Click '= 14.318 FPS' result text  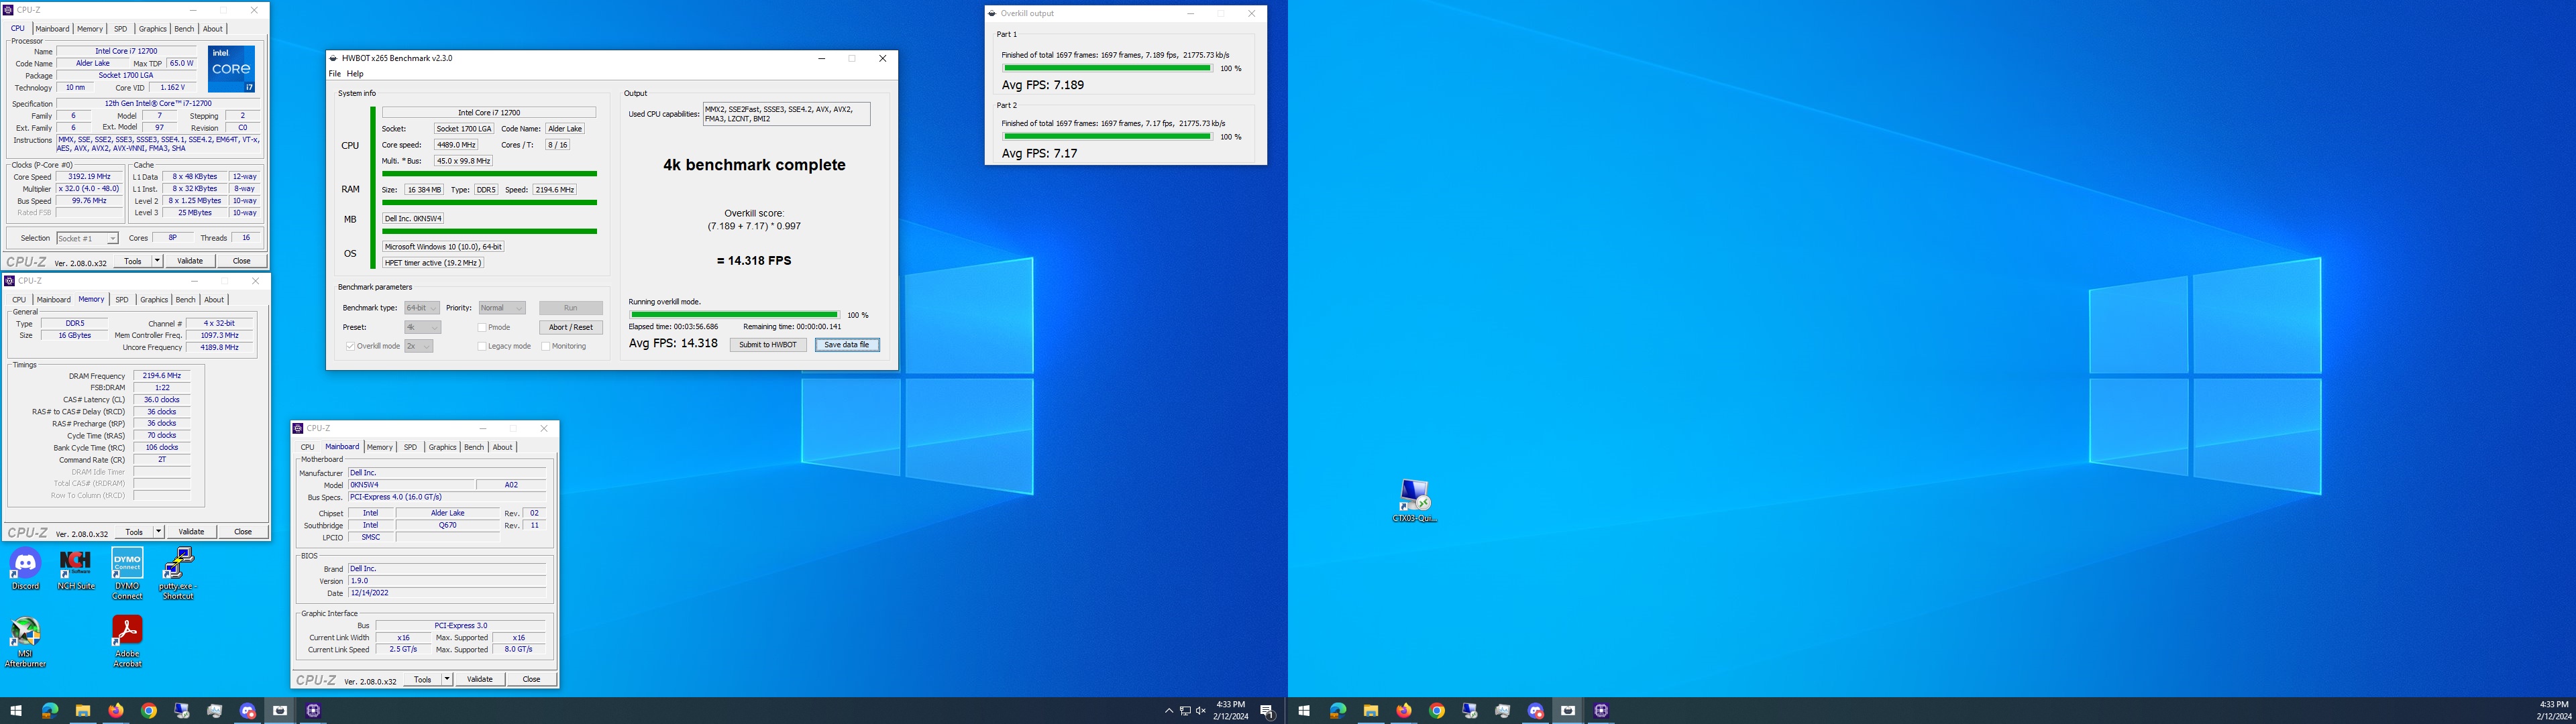pyautogui.click(x=754, y=261)
